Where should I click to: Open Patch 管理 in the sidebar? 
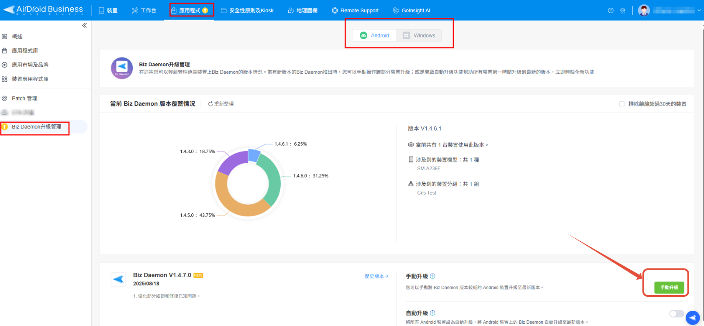[24, 99]
